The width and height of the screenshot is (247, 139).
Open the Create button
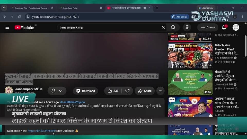click(208, 28)
